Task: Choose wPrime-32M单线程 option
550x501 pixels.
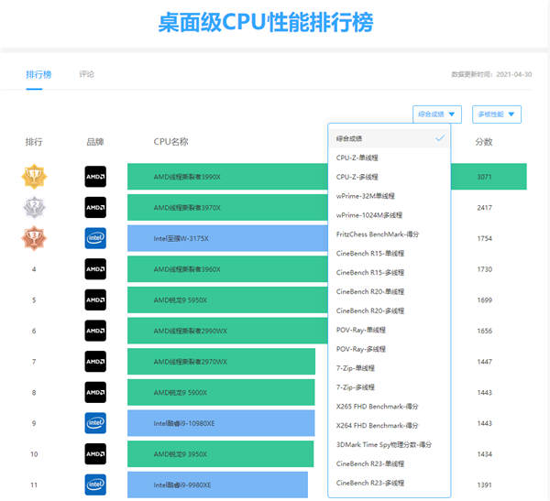Action: pyautogui.click(x=390, y=196)
